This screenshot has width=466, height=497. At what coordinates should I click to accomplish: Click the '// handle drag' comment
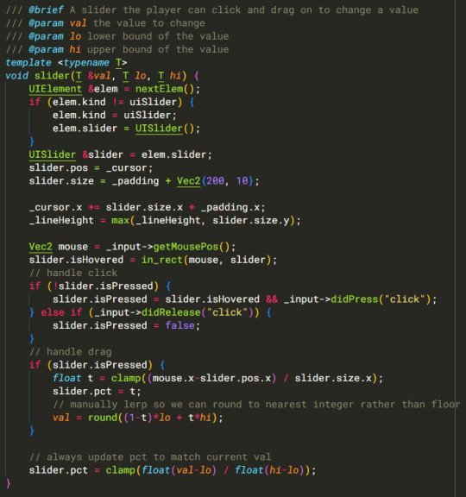pos(71,352)
